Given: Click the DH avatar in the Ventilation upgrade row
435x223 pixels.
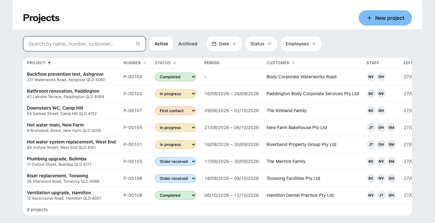Looking at the screenshot, I should [391, 195].
